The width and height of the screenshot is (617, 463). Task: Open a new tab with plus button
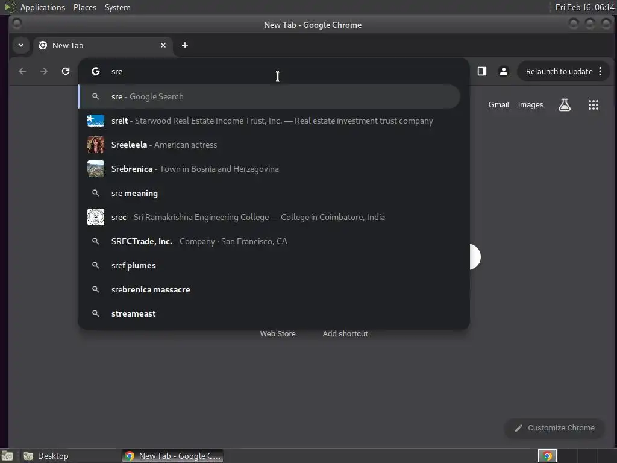coord(185,45)
